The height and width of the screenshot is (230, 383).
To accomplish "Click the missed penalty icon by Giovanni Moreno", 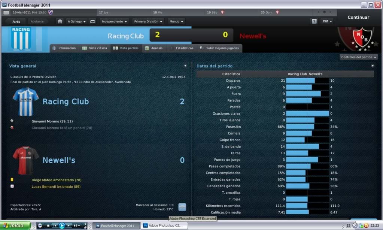I will point(12,127).
